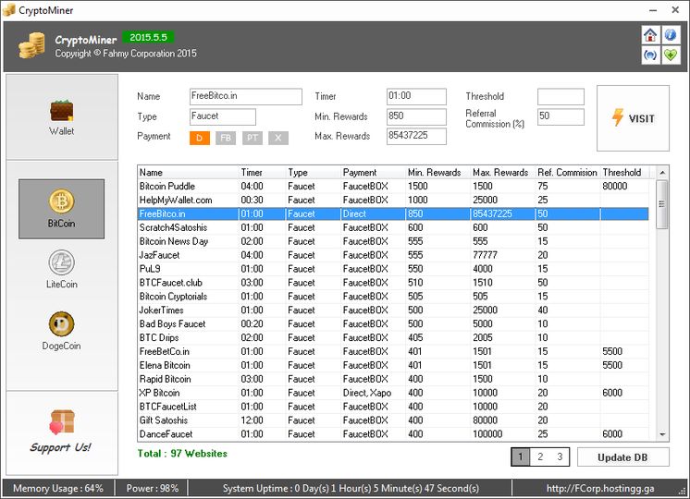Toggle the D direct payment badge
Viewport: 690px width, 499px height.
[x=200, y=138]
